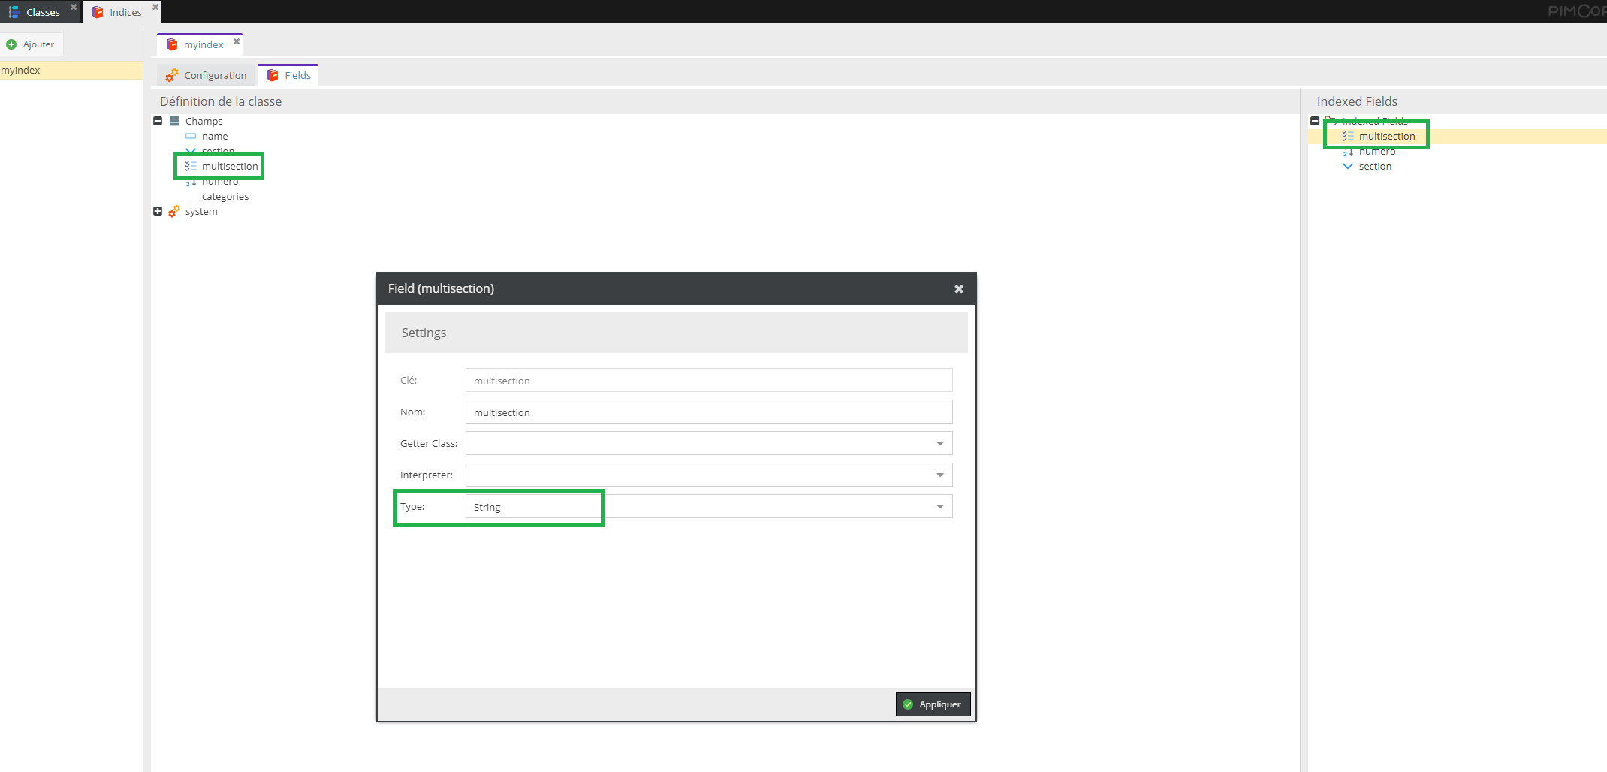Click the Classes perspective icon

(14, 11)
